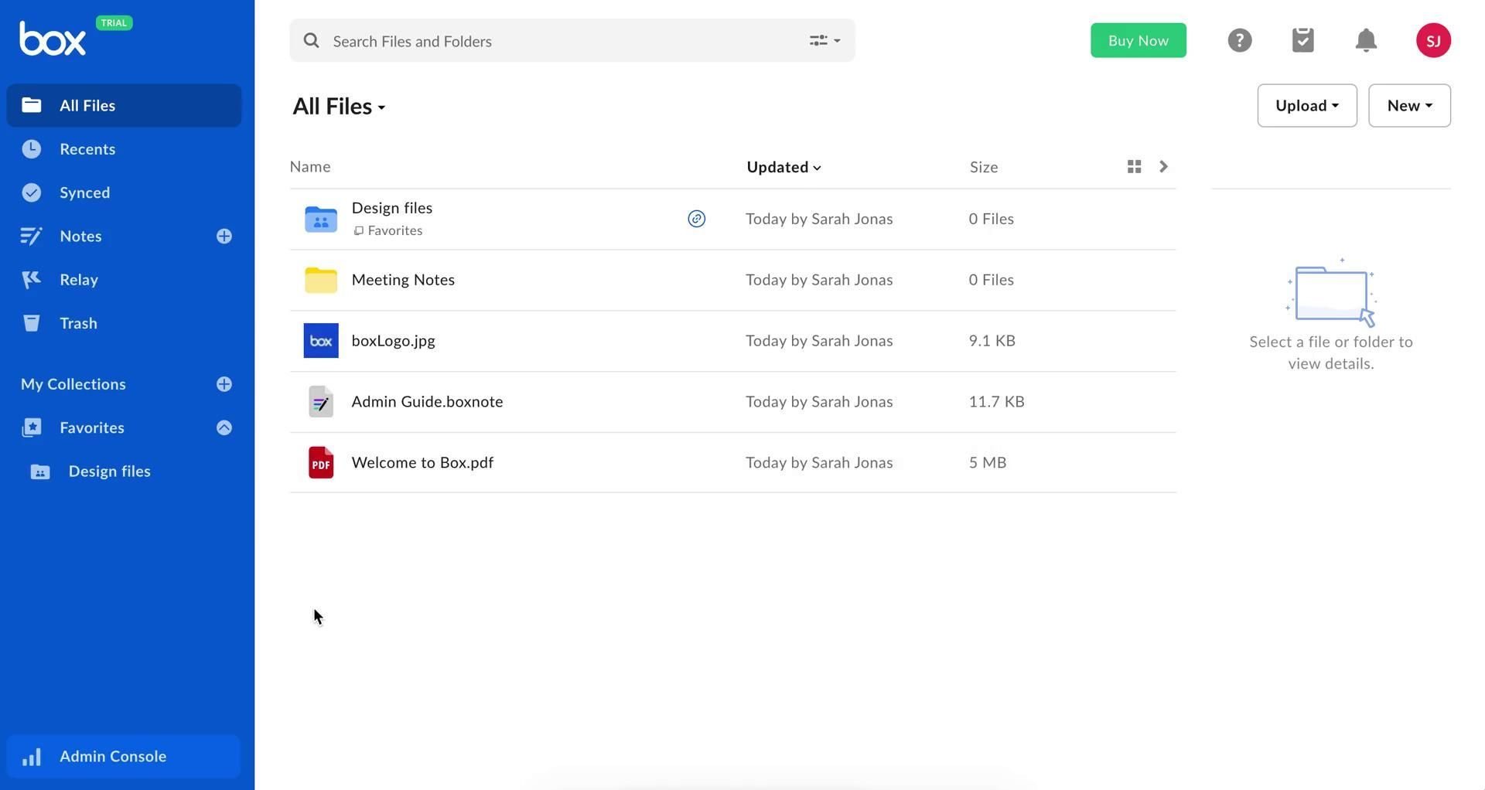This screenshot has height=790, width=1485.
Task: Switch to grid view layout
Action: click(1134, 167)
